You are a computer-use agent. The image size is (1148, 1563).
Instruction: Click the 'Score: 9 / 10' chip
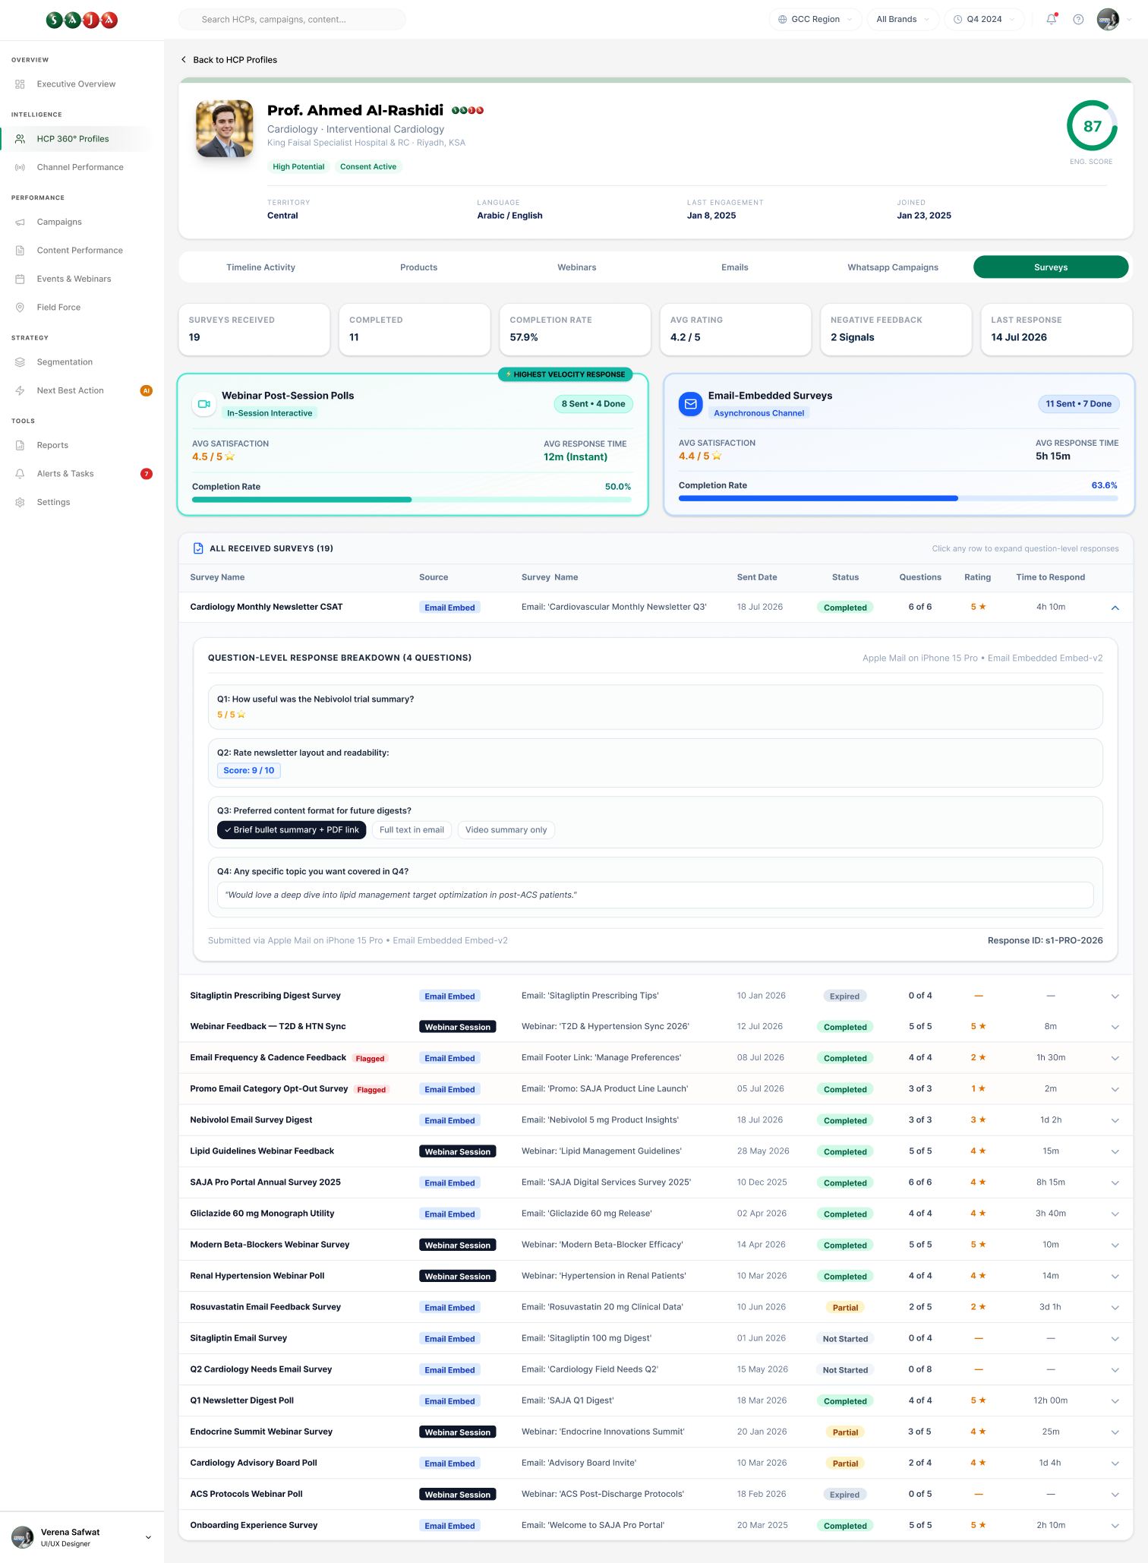click(249, 771)
